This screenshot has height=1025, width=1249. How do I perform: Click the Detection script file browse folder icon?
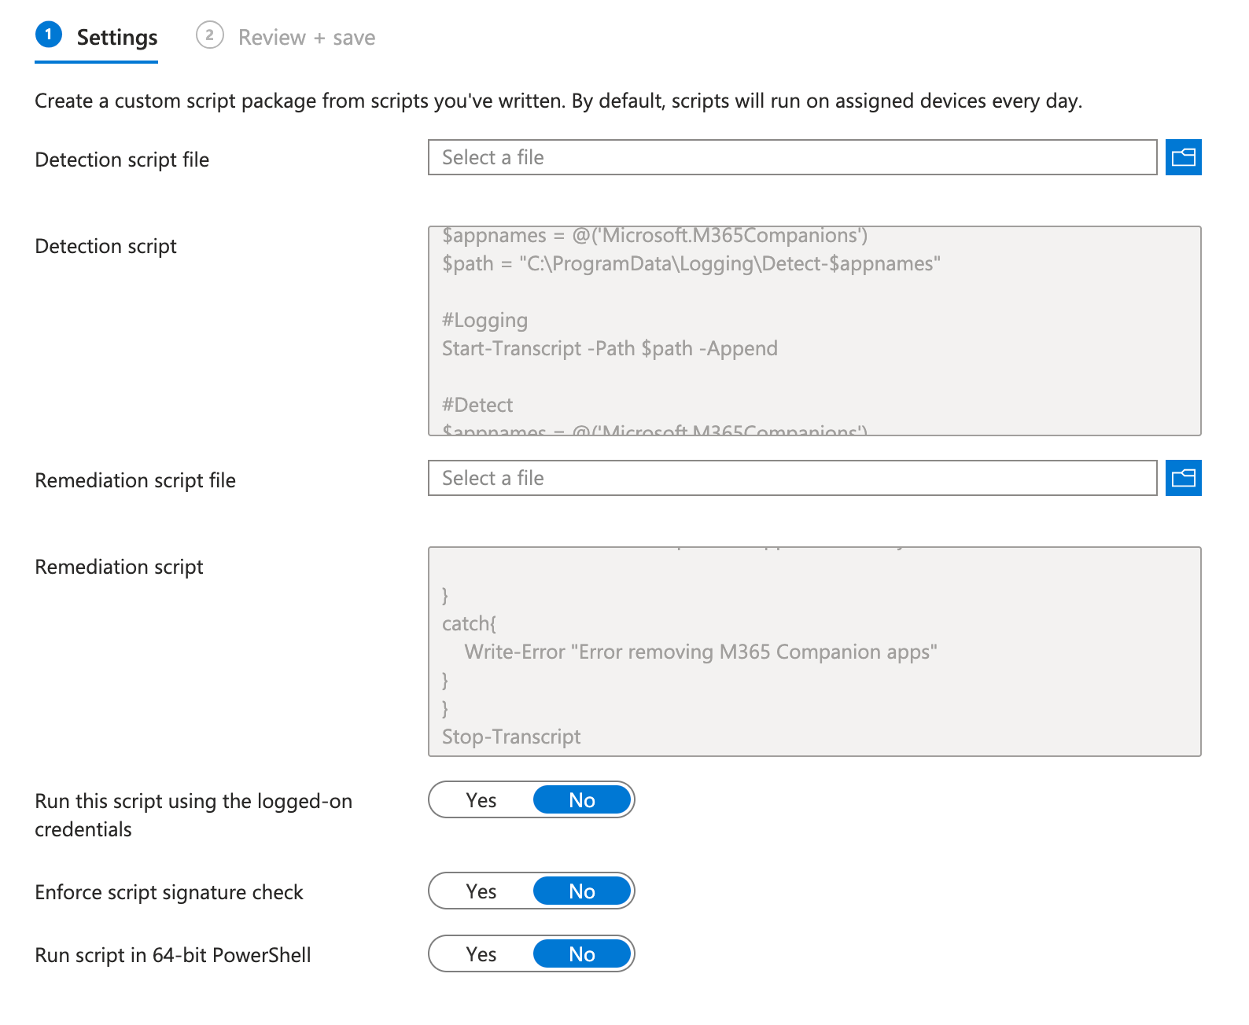[x=1183, y=157]
